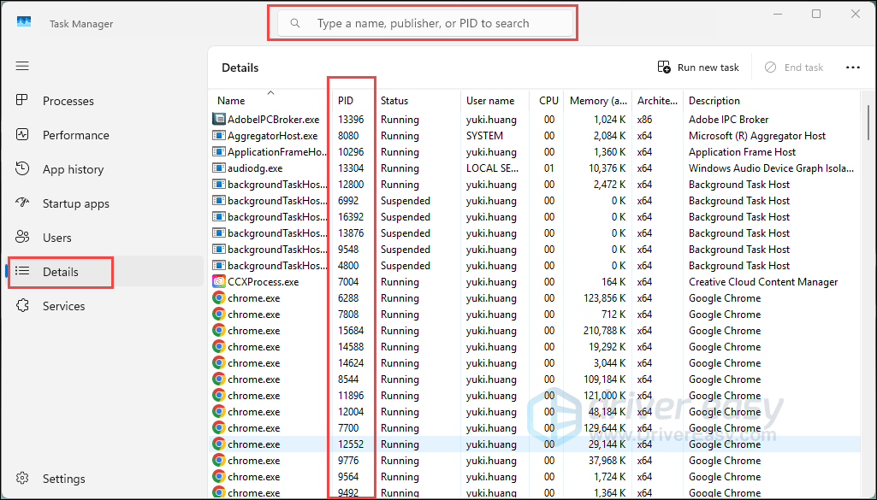Open the Settings gear icon
This screenshot has height=500, width=877.
click(23, 479)
